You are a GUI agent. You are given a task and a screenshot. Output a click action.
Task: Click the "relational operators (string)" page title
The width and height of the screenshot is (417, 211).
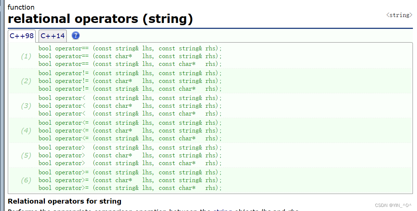click(x=100, y=19)
